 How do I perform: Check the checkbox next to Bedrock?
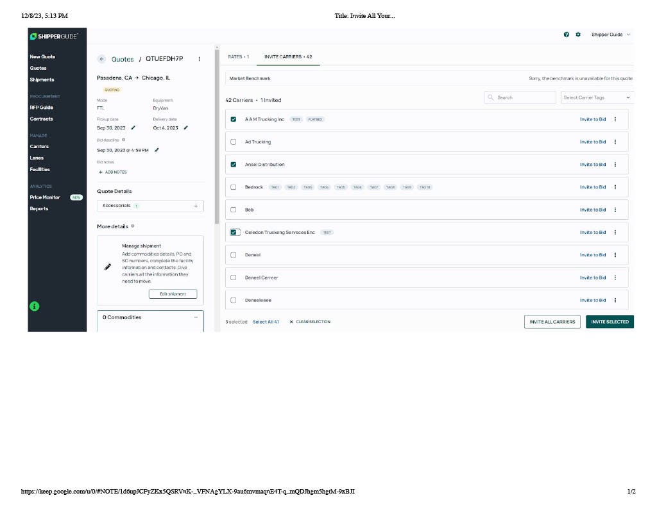coord(234,187)
